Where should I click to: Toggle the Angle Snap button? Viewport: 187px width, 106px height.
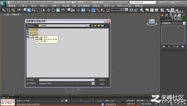93,10
